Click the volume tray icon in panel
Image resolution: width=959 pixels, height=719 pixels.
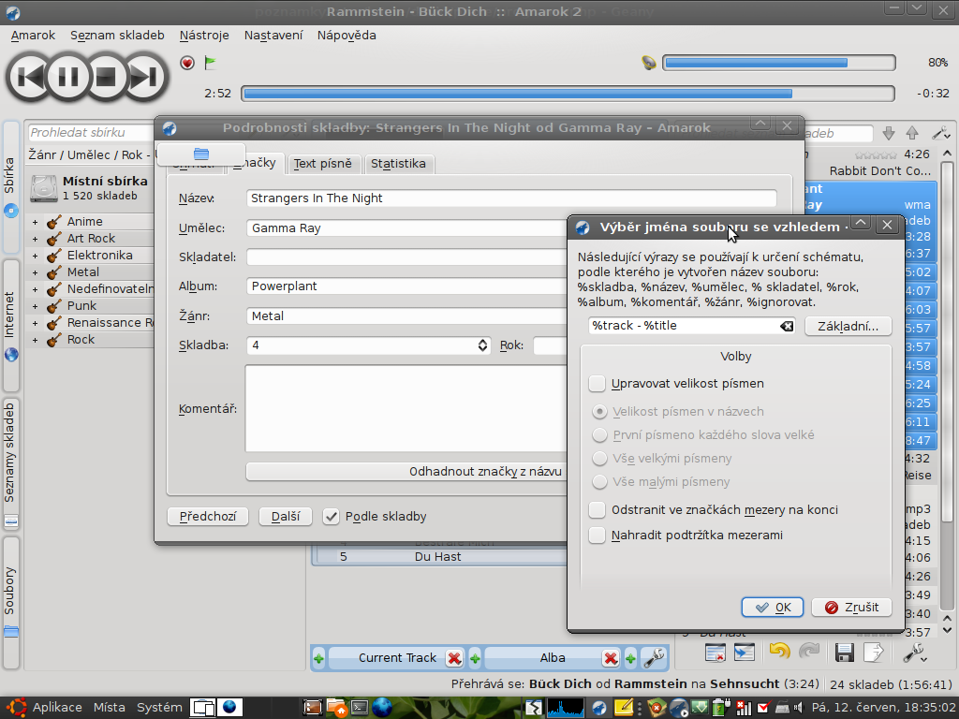(x=798, y=708)
